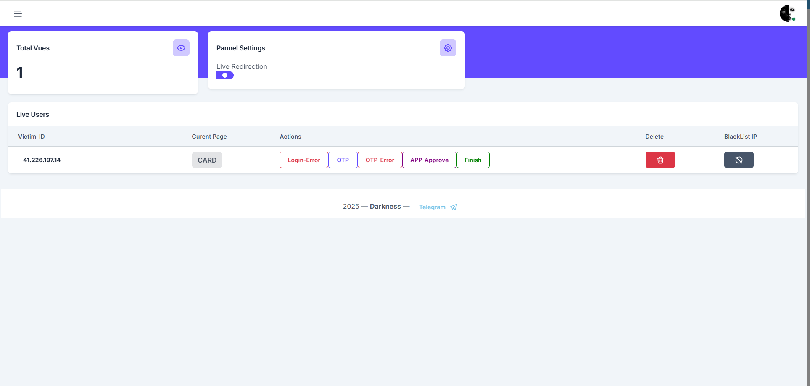Click the BlackList IP column header

(740, 137)
